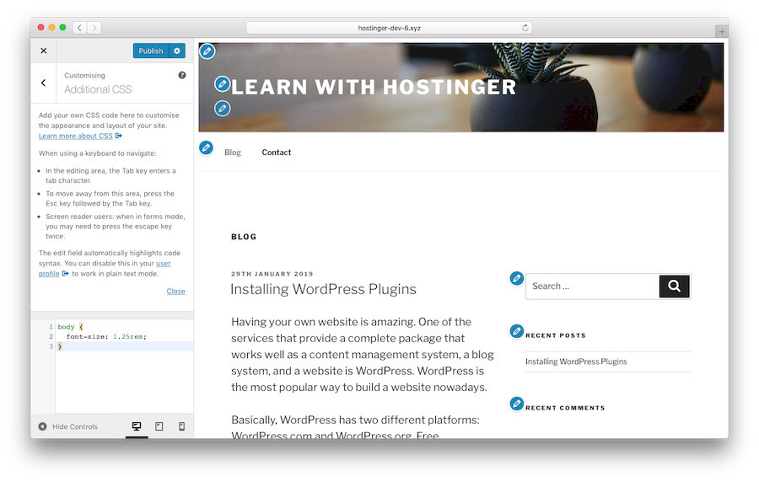Viewport: 759px width, 482px height.
Task: Click the external link icon after CSS link
Action: point(119,137)
